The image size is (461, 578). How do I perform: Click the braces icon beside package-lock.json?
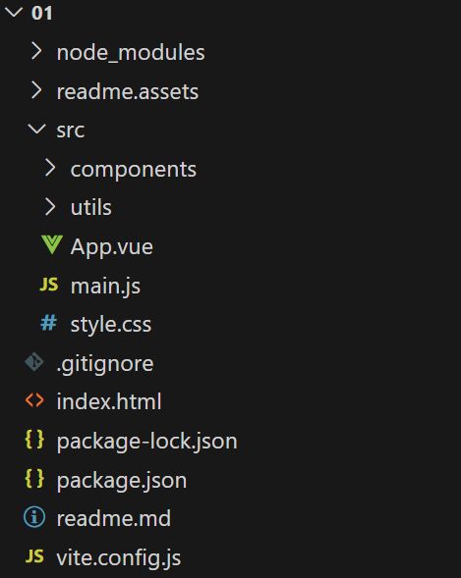34,440
